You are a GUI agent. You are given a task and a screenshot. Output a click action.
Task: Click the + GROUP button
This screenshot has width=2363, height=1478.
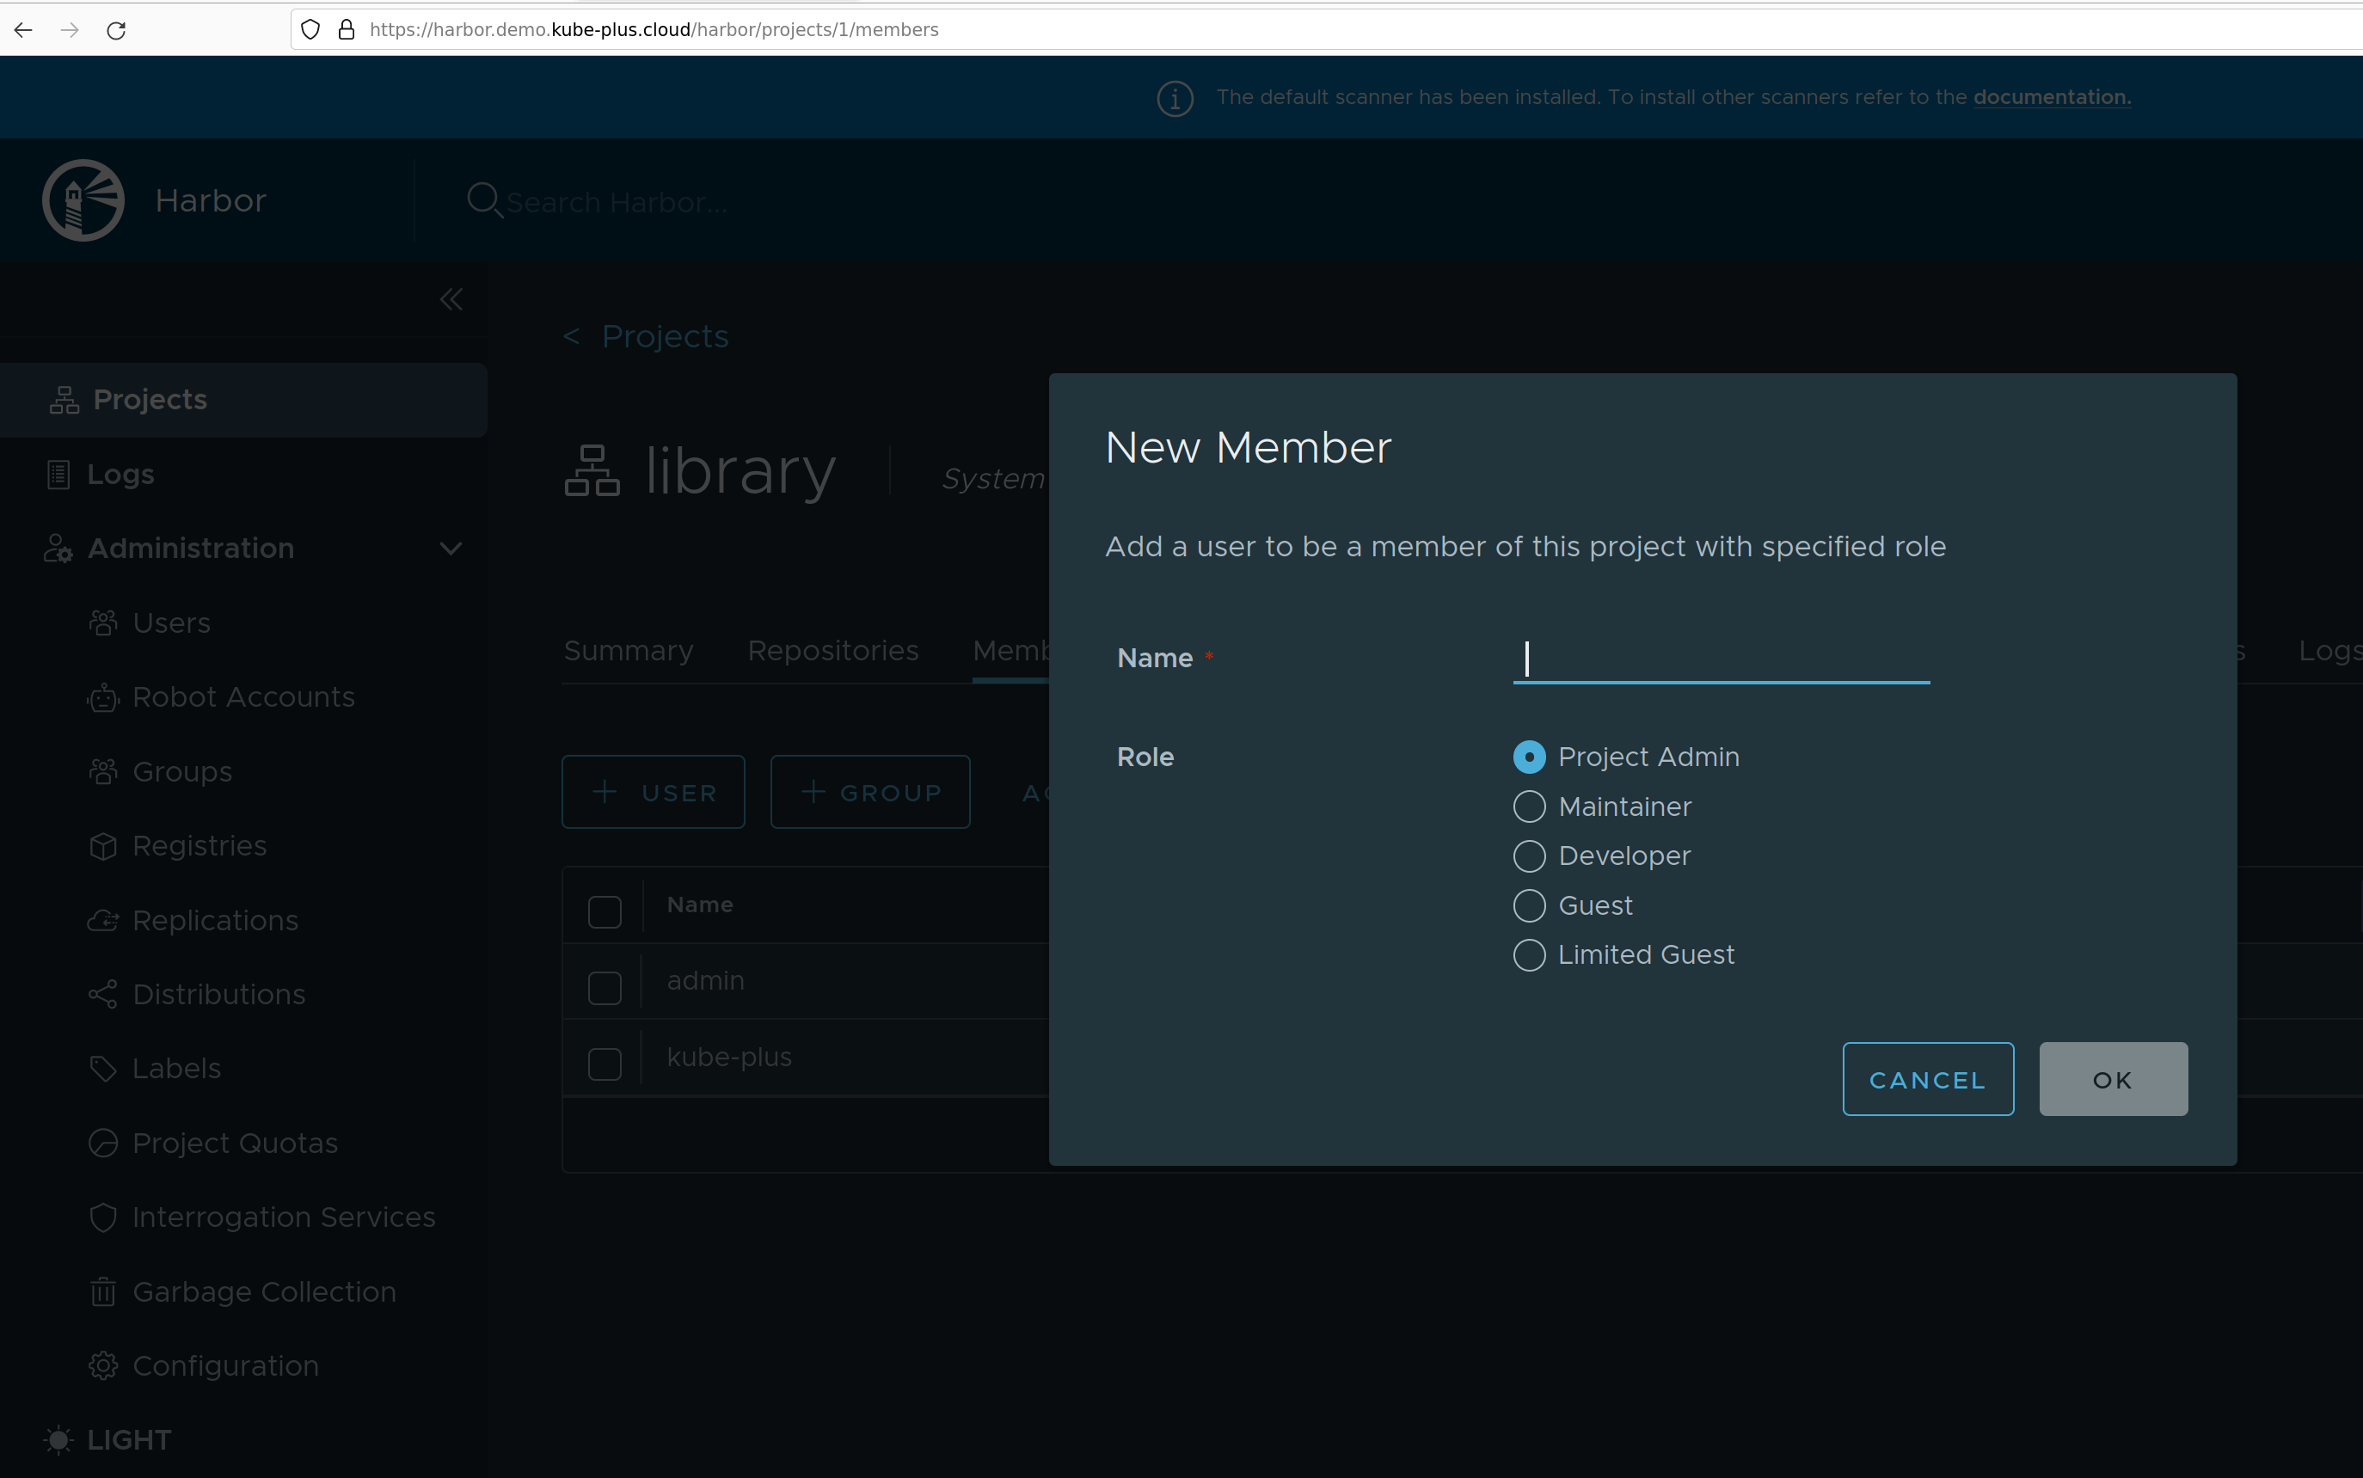[x=870, y=792]
